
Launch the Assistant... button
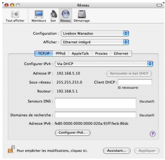point(116,151)
